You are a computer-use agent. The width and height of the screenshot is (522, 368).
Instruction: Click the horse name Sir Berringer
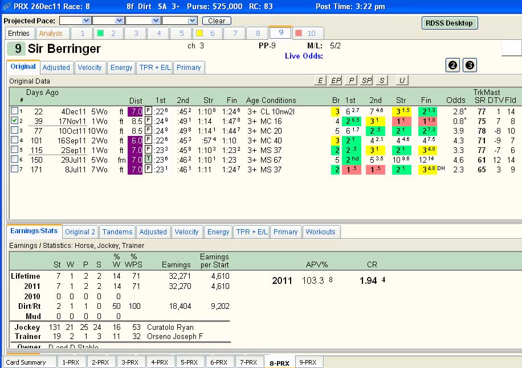(x=64, y=49)
